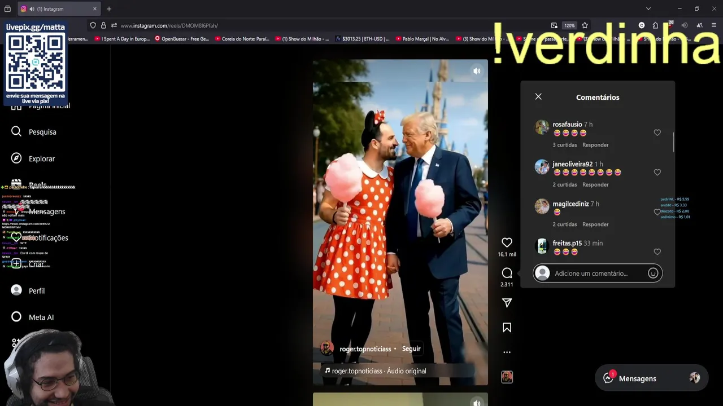Open the reel more options ellipsis
723x406 pixels.
point(507,352)
